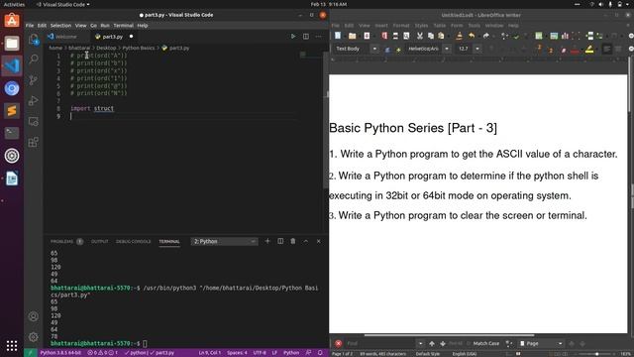Click Spaces: 4 indentation status

[x=237, y=353]
